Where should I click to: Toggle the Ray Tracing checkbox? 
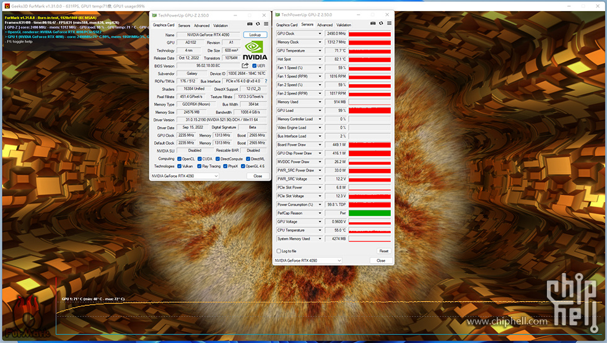pyautogui.click(x=199, y=166)
